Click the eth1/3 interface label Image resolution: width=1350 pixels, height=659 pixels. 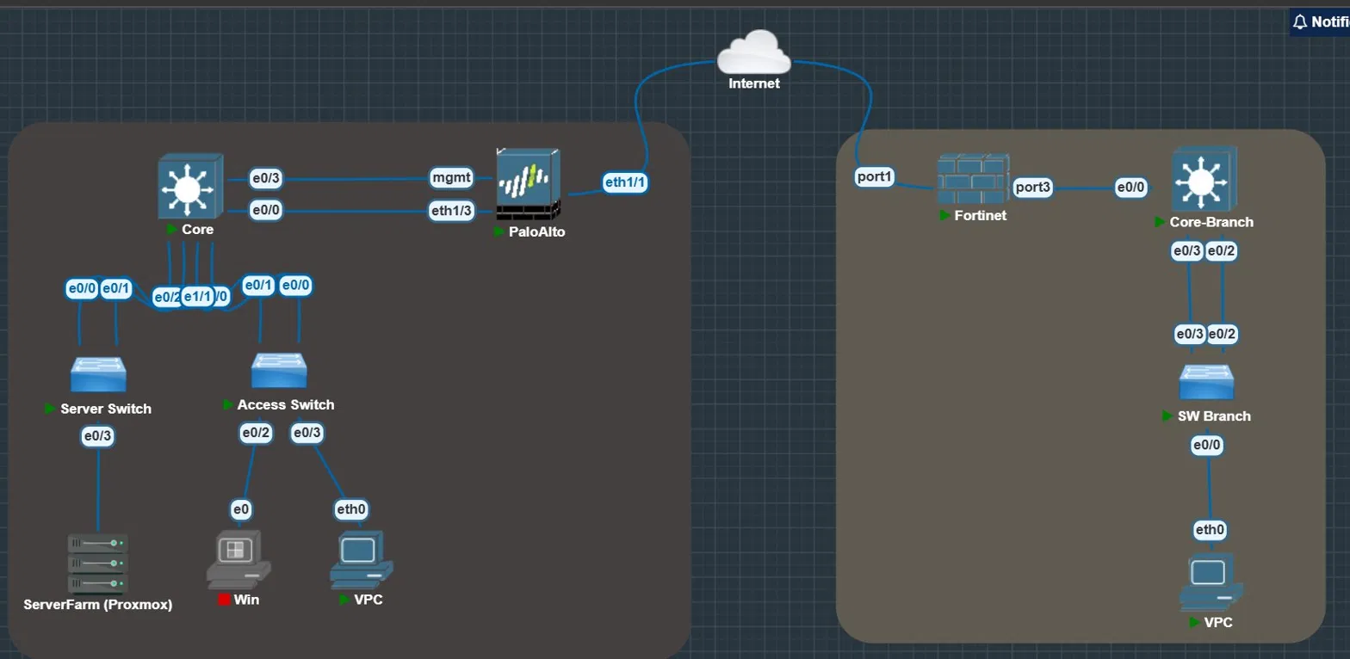pos(451,210)
